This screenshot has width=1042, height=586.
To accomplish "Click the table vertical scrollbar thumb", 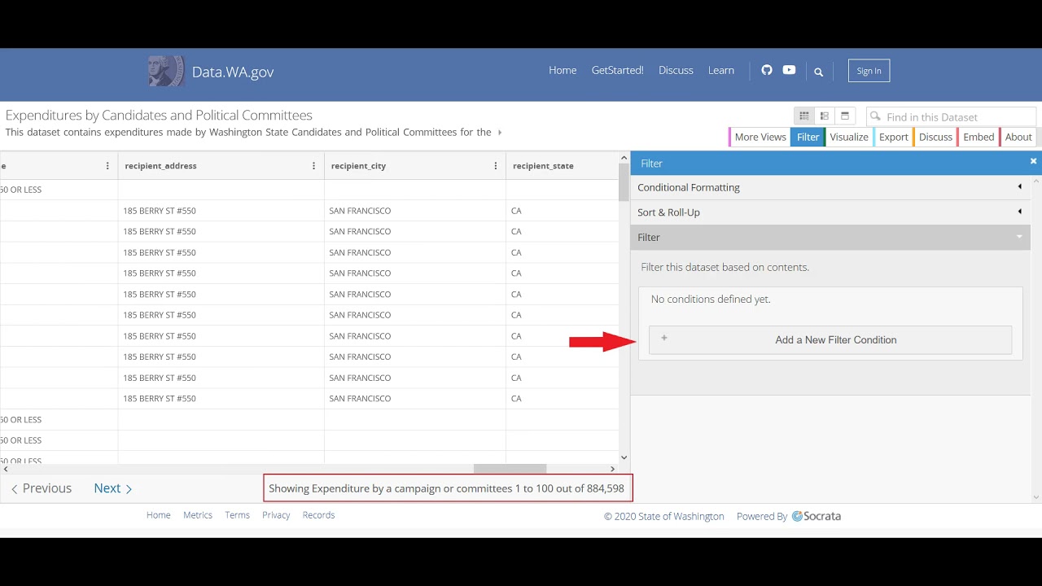I will click(x=624, y=183).
